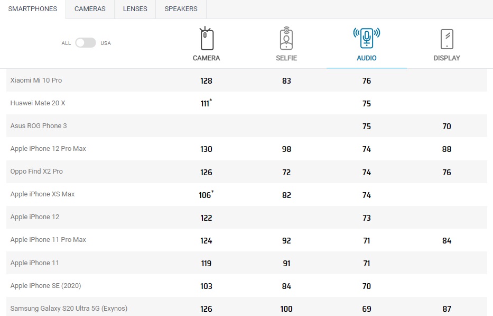Open the Xiaomi Mi 10 Pro entry

(x=36, y=80)
